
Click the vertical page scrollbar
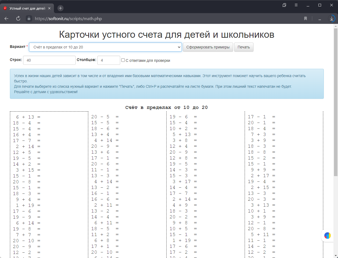tap(336, 107)
